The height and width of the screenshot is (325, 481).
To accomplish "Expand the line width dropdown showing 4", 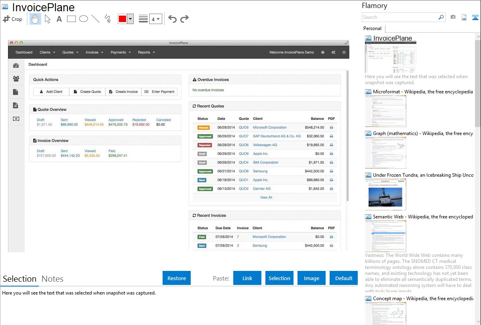I will (x=155, y=19).
